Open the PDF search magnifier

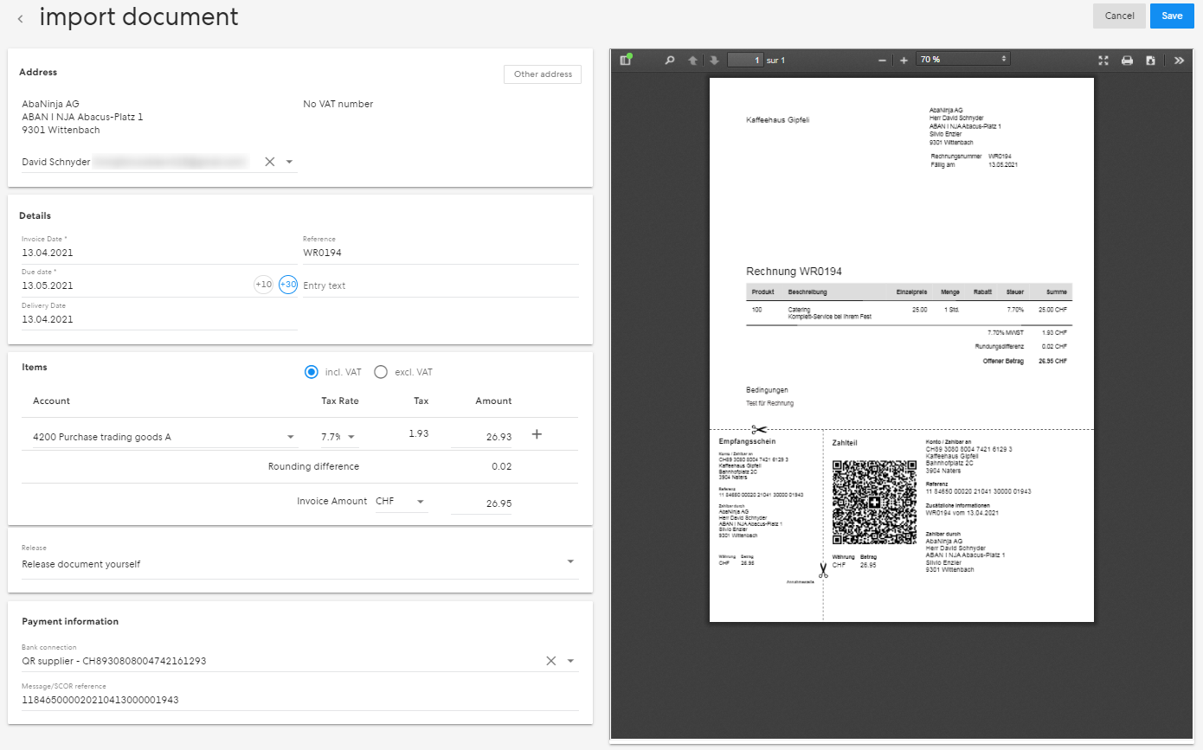669,61
